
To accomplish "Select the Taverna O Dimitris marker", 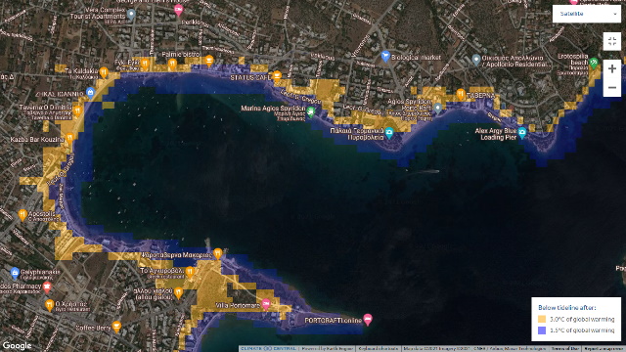I will [77, 110].
